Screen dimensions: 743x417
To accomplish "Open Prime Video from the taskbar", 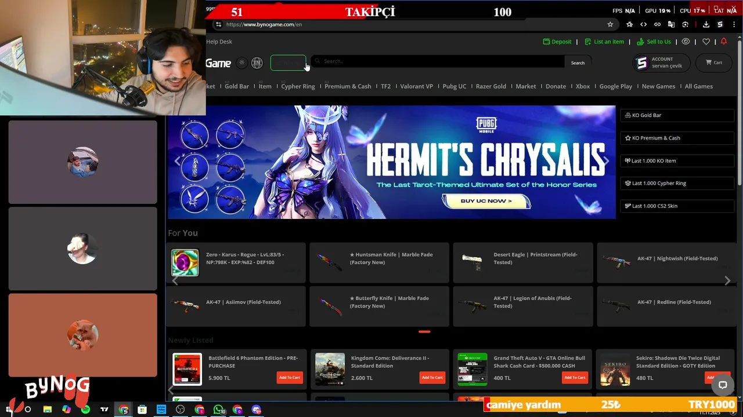I will click(161, 409).
